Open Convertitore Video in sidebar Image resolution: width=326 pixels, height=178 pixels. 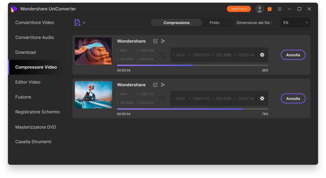(x=34, y=23)
